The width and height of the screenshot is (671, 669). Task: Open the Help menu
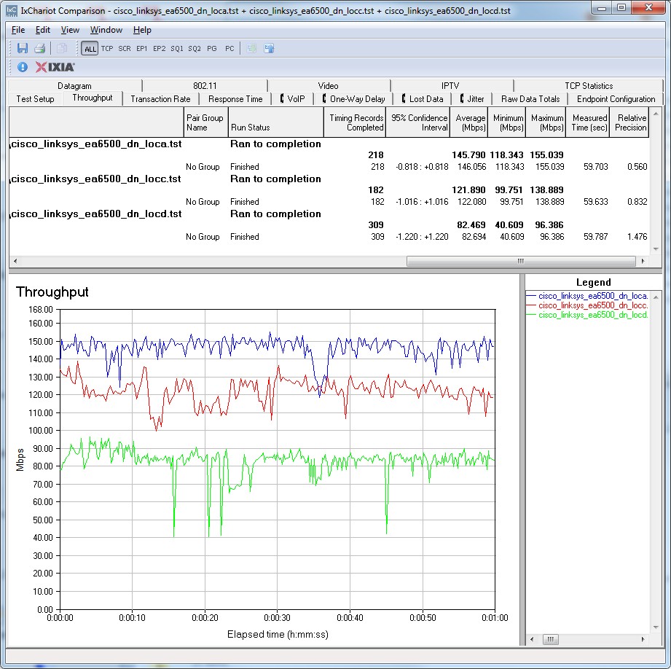coord(142,30)
